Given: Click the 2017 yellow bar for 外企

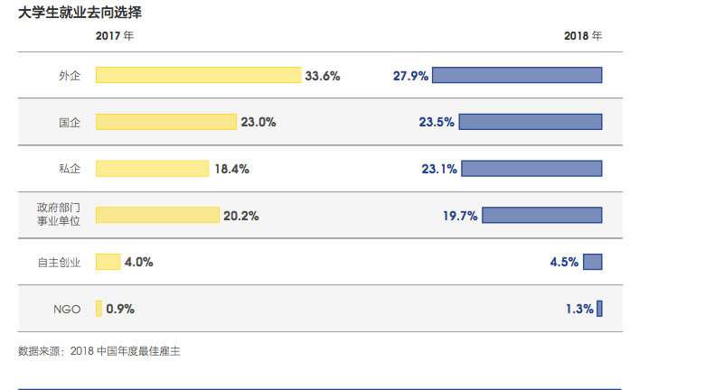Looking at the screenshot, I should click(x=198, y=75).
